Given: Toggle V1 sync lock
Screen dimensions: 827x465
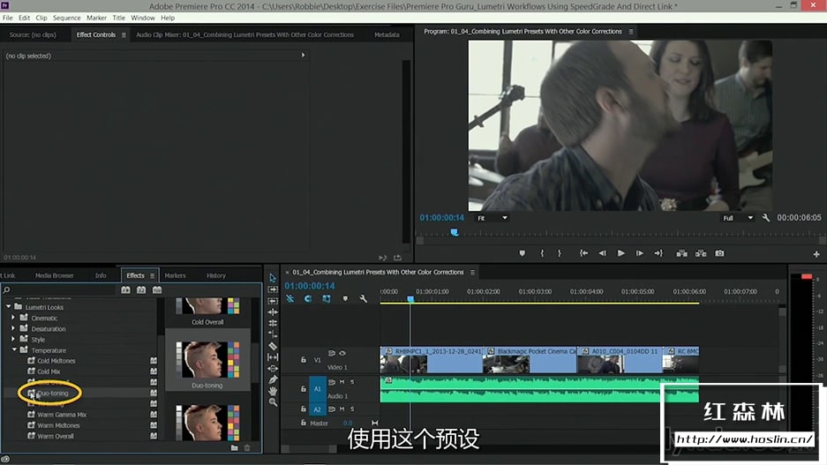Looking at the screenshot, I should [332, 353].
